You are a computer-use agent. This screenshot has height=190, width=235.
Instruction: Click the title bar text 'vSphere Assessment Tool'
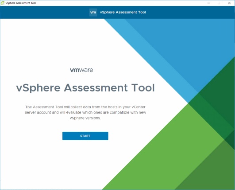tap(21, 3)
